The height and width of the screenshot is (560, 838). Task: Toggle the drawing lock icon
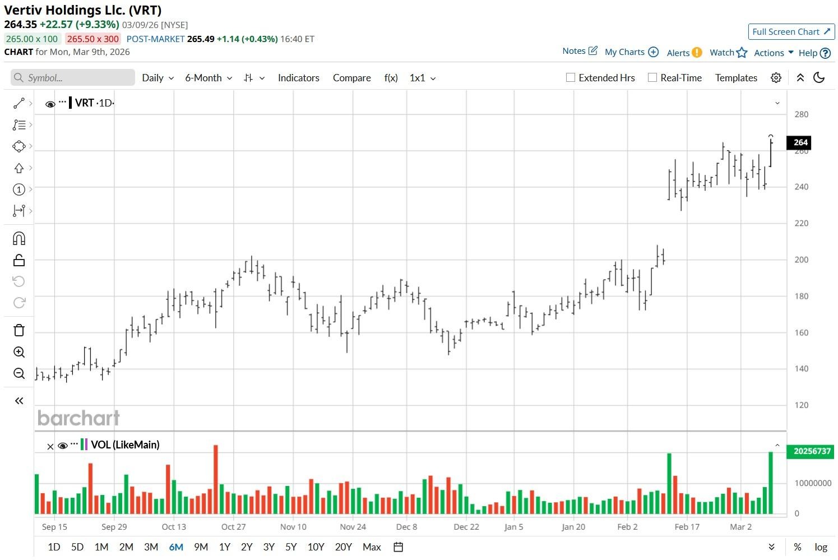coord(19,260)
